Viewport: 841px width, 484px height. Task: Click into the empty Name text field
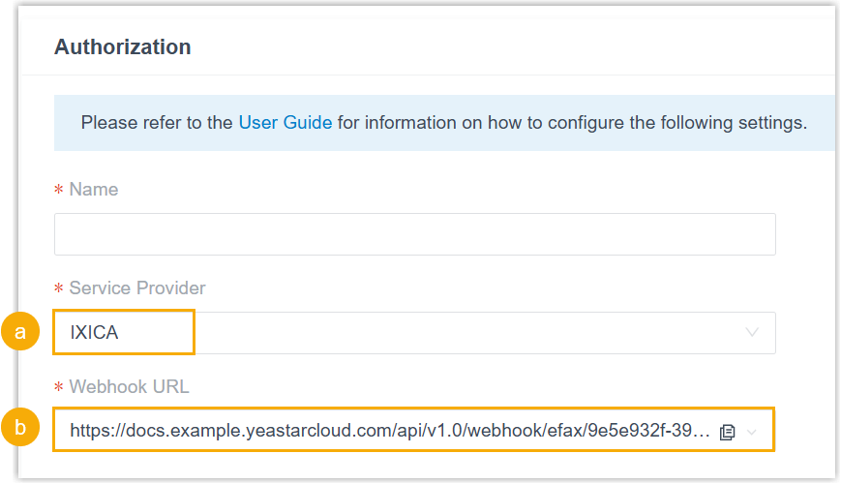(x=414, y=234)
